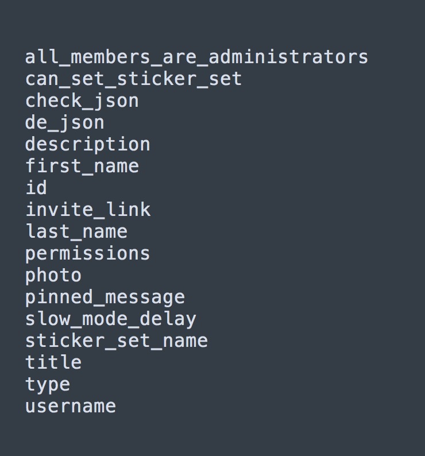Select the type attribute
This screenshot has height=456, width=425.
point(47,385)
